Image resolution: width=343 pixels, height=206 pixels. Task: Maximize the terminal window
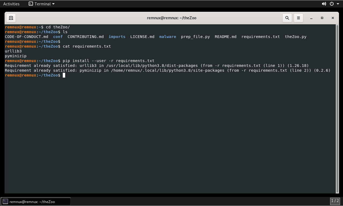(322, 18)
